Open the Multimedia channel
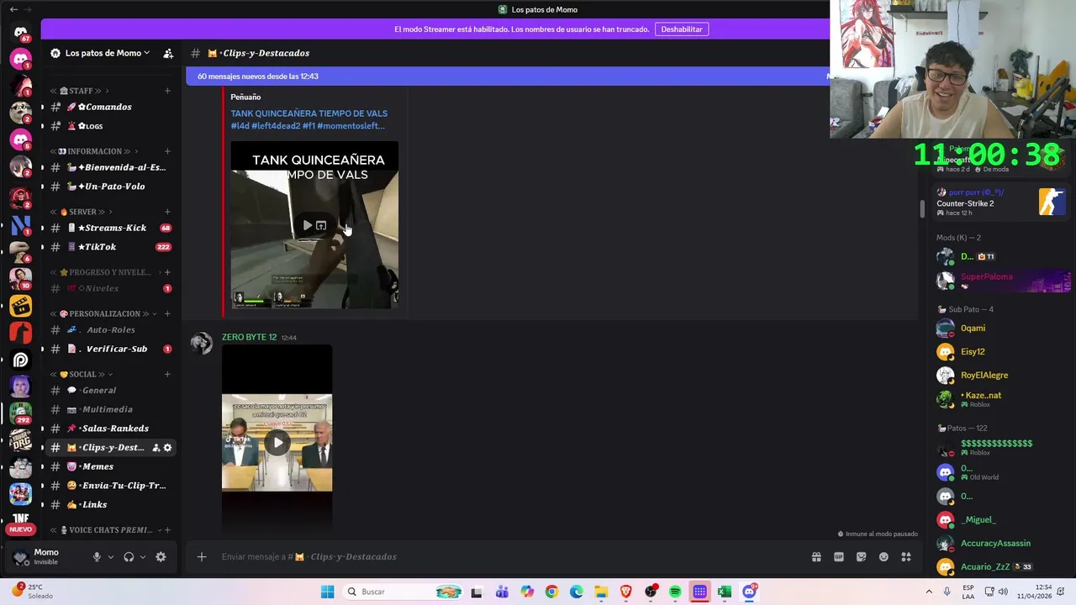Screen dimensions: 1076x605 pyautogui.click(x=110, y=409)
